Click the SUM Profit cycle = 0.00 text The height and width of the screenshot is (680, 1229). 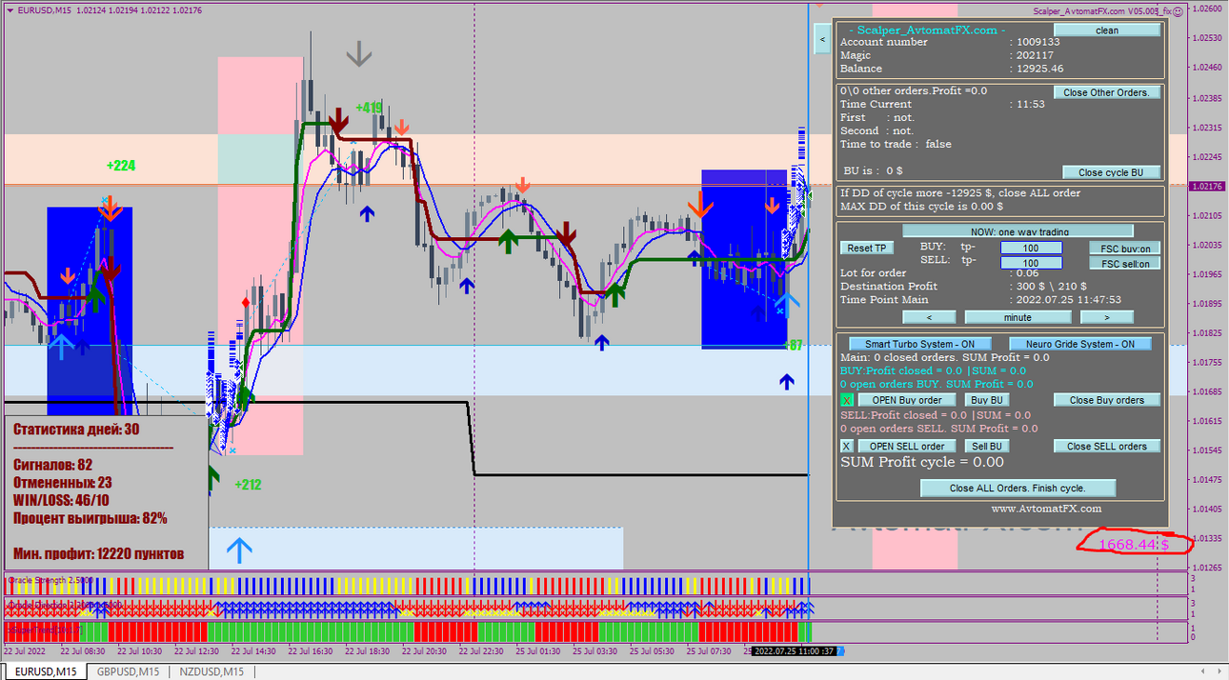click(x=922, y=462)
